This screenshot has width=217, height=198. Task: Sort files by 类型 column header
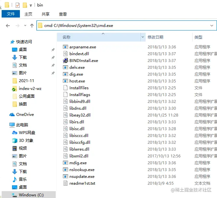click(198, 37)
